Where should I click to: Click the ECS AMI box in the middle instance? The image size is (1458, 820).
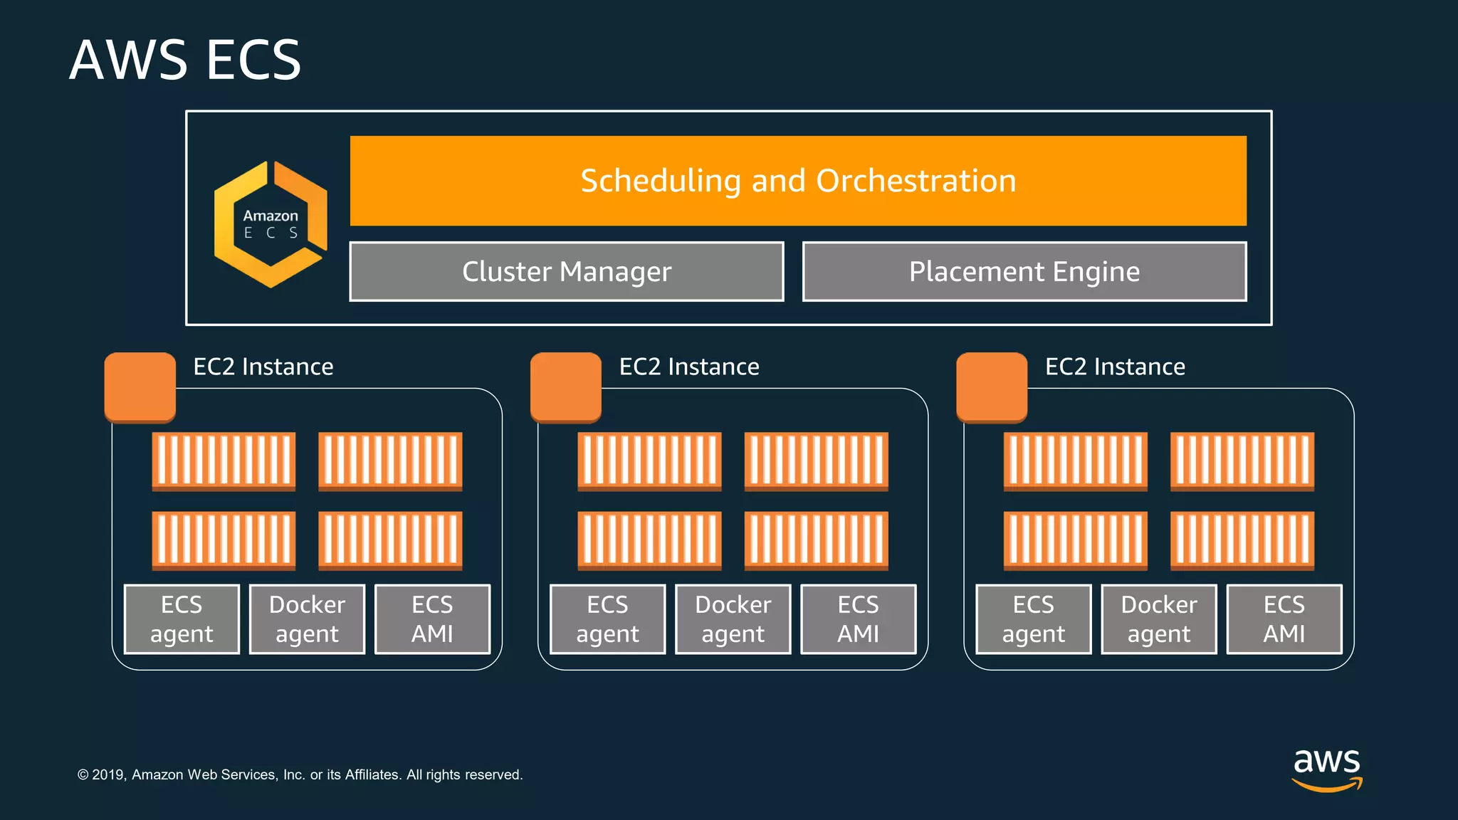coord(858,619)
